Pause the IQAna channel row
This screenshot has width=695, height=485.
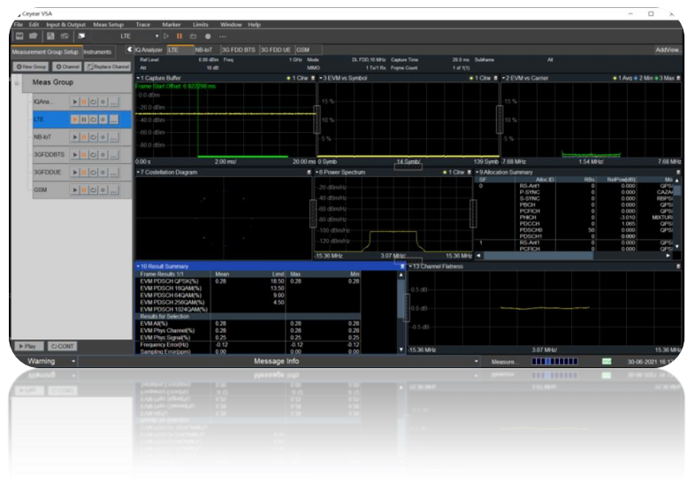[x=84, y=102]
